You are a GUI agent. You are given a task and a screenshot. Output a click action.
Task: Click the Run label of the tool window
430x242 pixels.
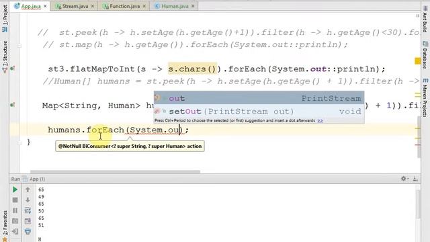[15, 179]
